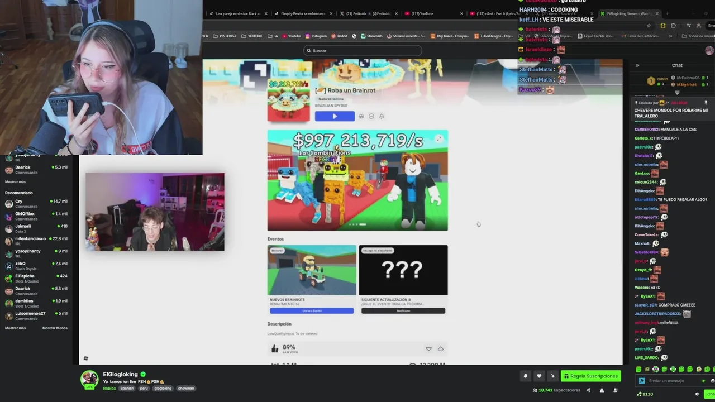
Task: Switch to the 'Una pareja explosiva' browser tab
Action: point(237,13)
